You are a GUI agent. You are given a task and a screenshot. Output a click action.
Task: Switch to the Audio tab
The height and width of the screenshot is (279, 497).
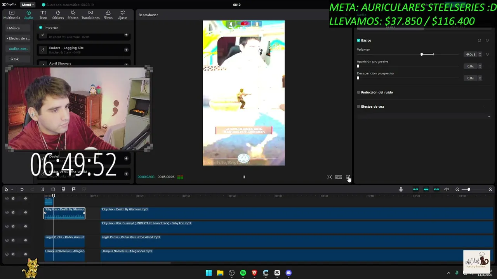pyautogui.click(x=29, y=15)
